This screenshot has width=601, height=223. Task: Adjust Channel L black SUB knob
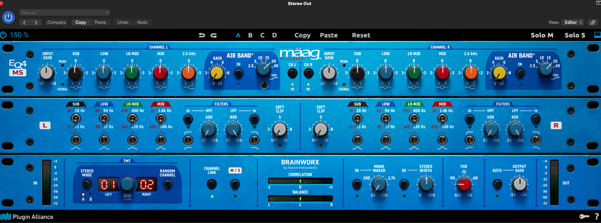pyautogui.click(x=75, y=73)
